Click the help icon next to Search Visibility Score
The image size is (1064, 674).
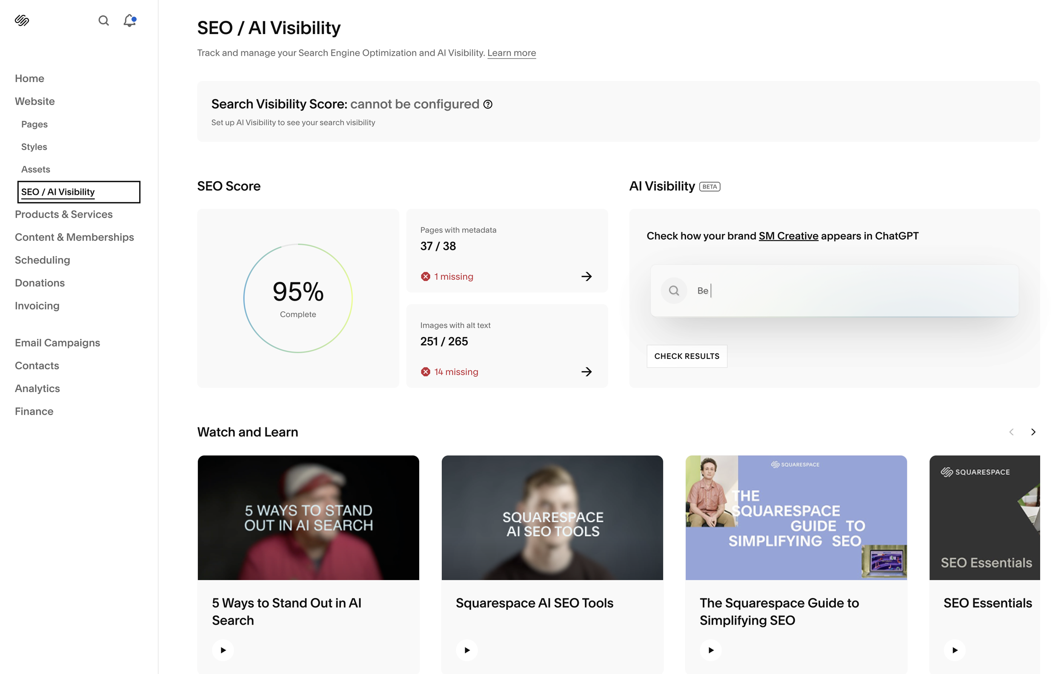(x=487, y=105)
